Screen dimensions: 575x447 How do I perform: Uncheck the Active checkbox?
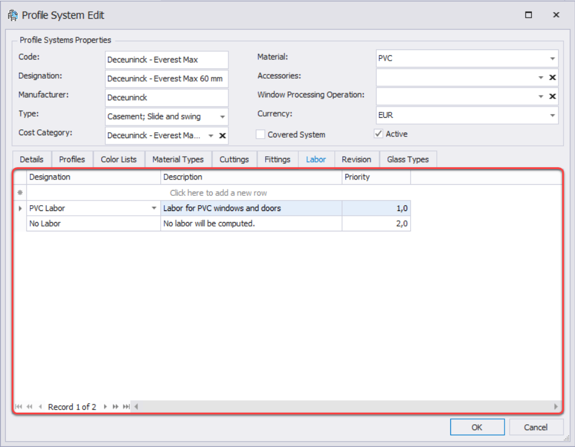pos(379,134)
